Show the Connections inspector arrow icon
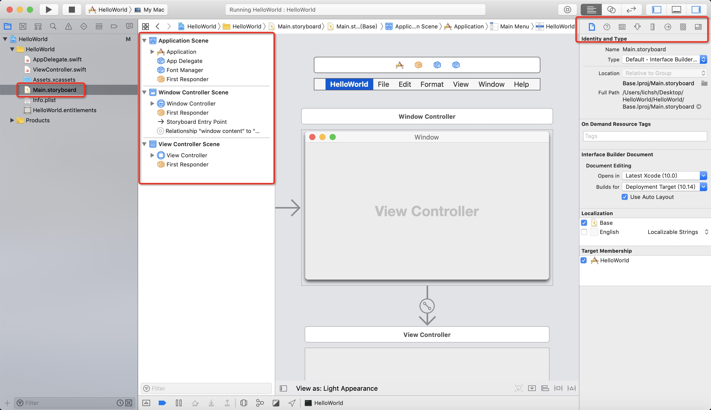The image size is (711, 410). click(668, 27)
